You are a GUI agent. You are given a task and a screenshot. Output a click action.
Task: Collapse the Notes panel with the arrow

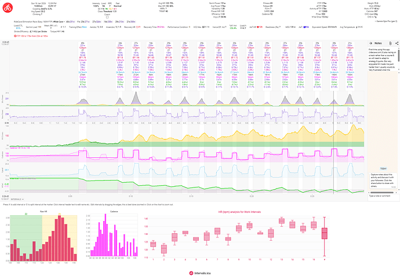371,43
